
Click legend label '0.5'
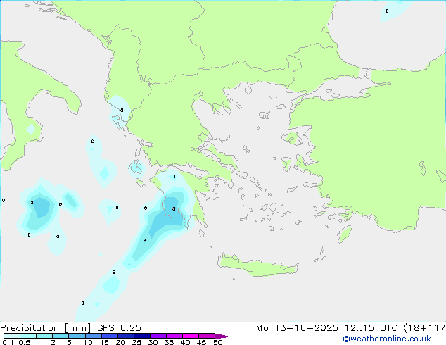point(24,342)
